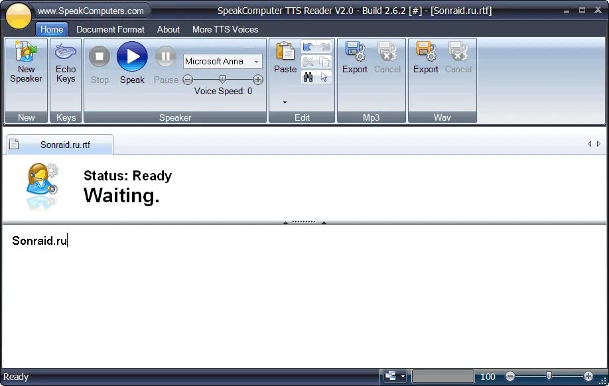Image resolution: width=609 pixels, height=386 pixels.
Task: Click into the Sonraid.ru document text area
Action: pos(304,296)
